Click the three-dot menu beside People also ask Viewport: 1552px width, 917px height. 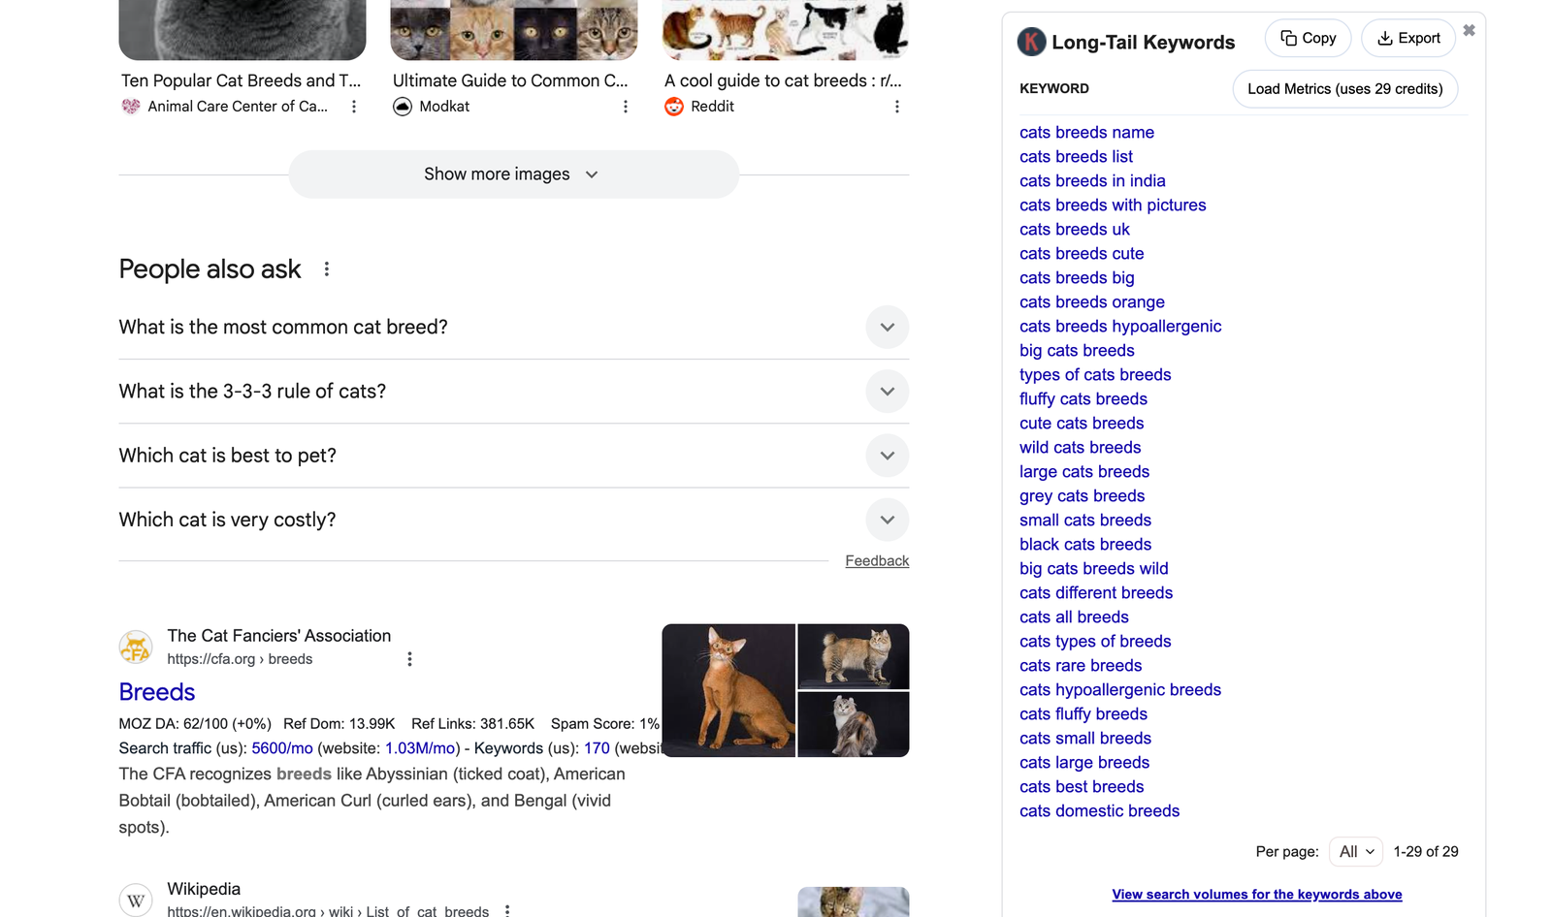[x=327, y=269]
